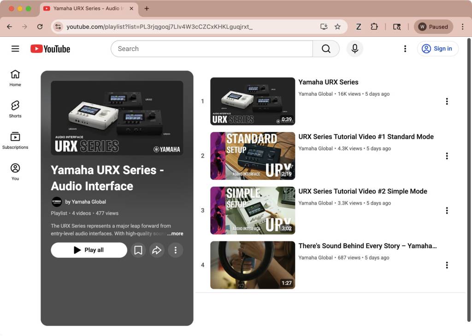The image size is (472, 336).
Task: Expand playlist description with ...more
Action: [175, 233]
